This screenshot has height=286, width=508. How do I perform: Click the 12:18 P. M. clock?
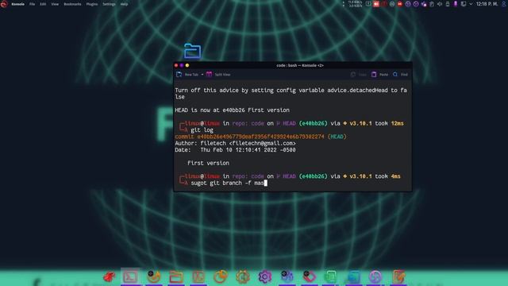coord(487,4)
